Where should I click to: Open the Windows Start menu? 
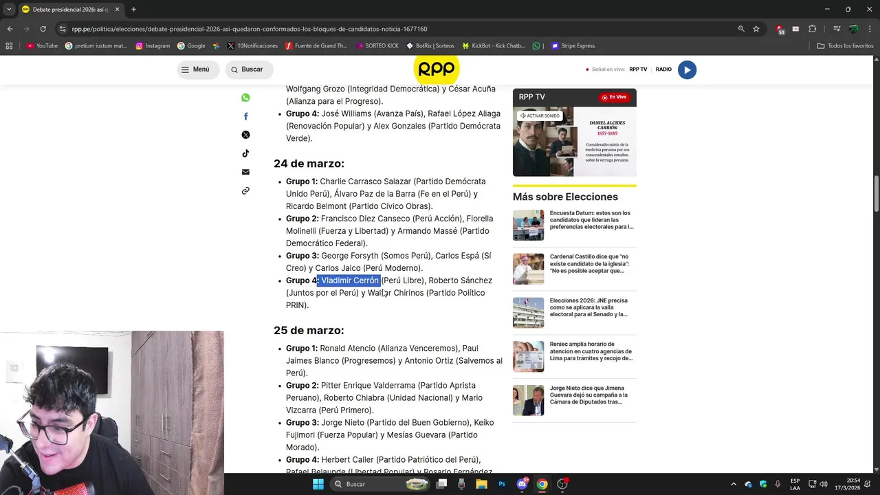point(318,484)
